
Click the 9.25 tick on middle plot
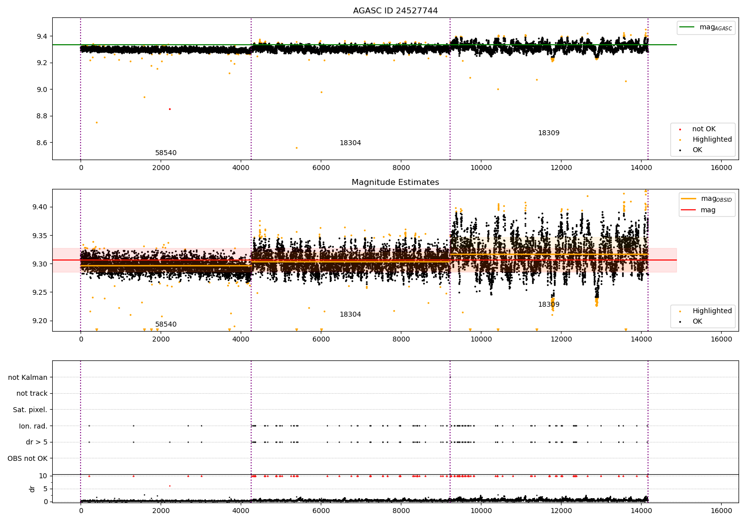[39, 292]
